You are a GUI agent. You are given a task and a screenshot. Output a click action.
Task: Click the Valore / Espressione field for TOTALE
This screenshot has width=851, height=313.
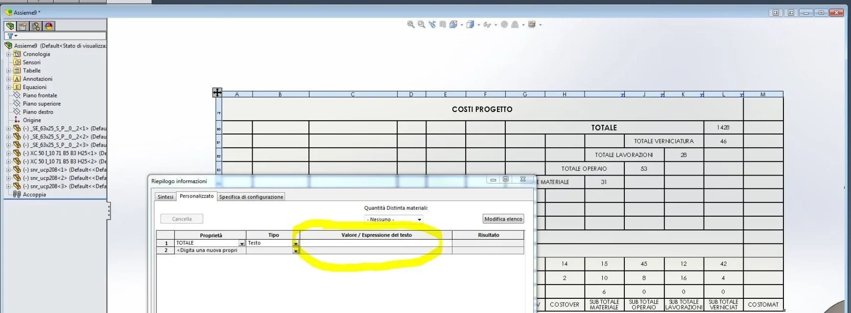(376, 243)
